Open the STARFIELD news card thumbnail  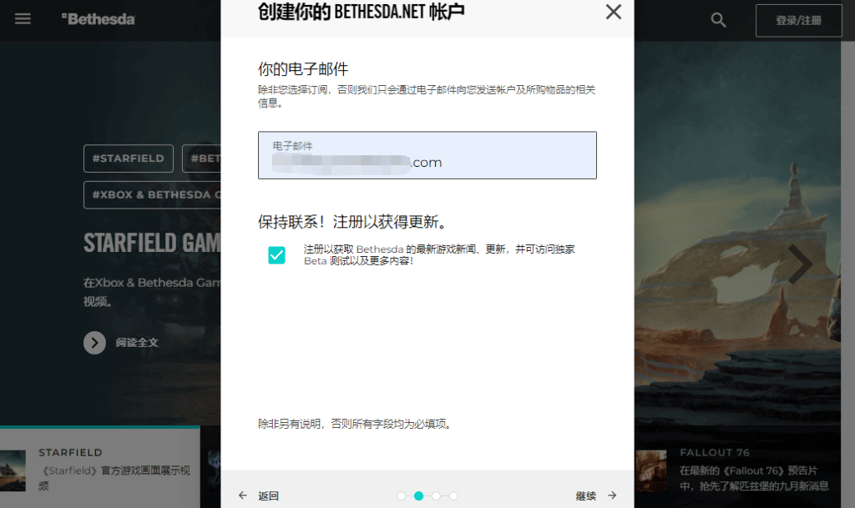coord(13,470)
